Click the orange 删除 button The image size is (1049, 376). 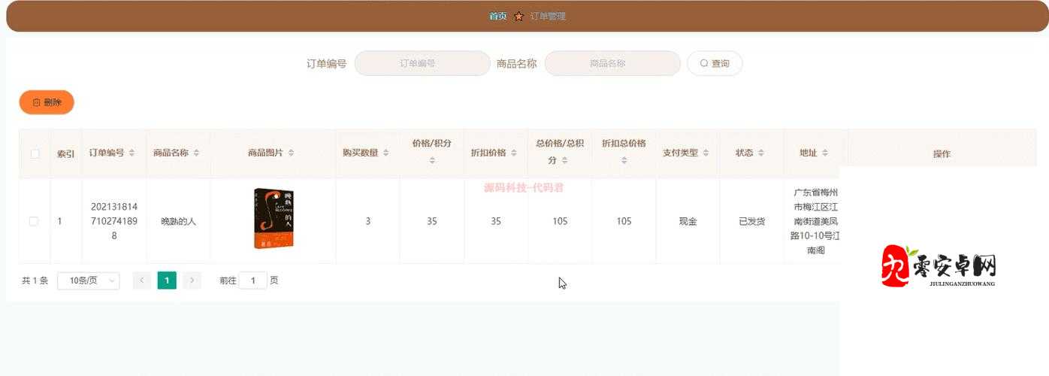[x=47, y=102]
